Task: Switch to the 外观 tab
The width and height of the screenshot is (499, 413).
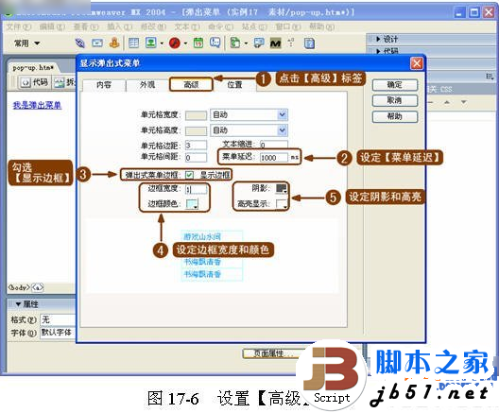Action: coord(147,85)
